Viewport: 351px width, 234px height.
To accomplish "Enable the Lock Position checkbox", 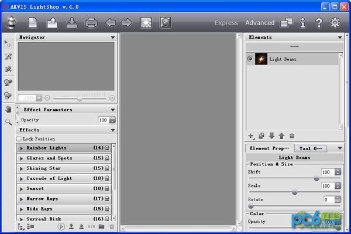I will (19, 139).
